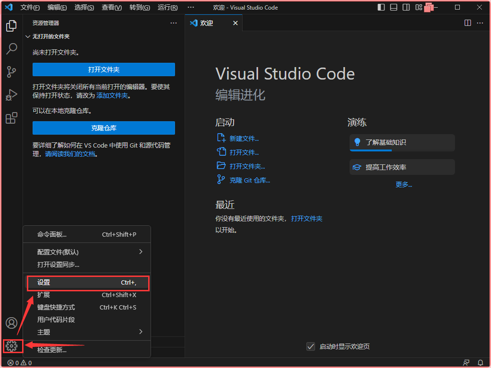Show more menu bar items ellipsis
Viewport: 491px width, 368px height.
click(191, 7)
